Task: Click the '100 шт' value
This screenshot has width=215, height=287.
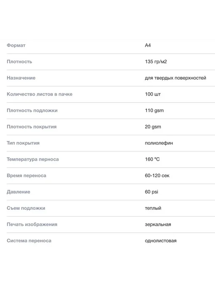Action: [x=152, y=94]
